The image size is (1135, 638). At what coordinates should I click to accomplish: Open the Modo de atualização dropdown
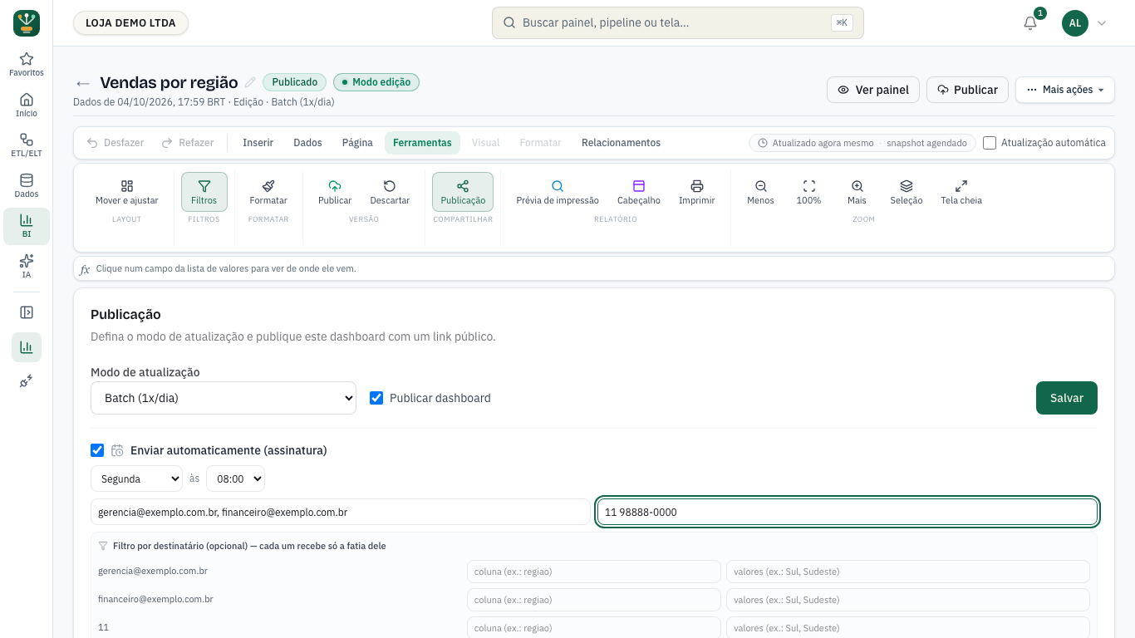tap(224, 398)
